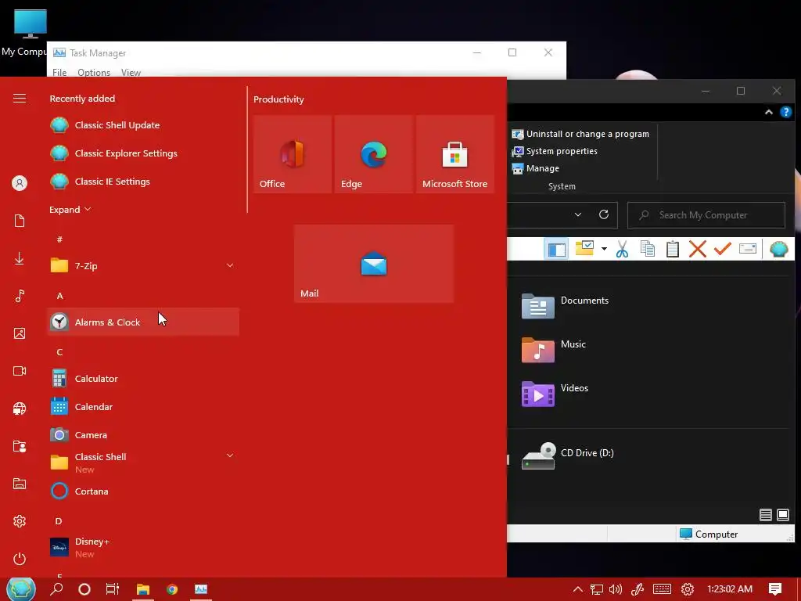Open the Office tile

(x=293, y=154)
